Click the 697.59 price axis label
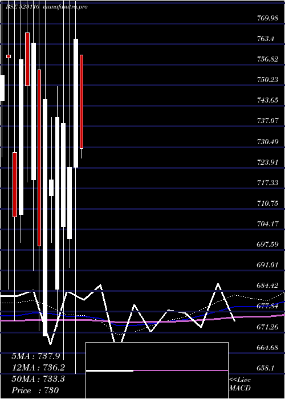Image resolution: width=285 pixels, height=399 pixels. pos(267,245)
